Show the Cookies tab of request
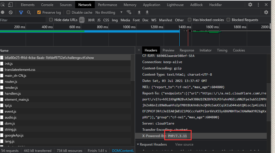Image resolution: width=275 pixels, height=153 pixels. point(239,50)
